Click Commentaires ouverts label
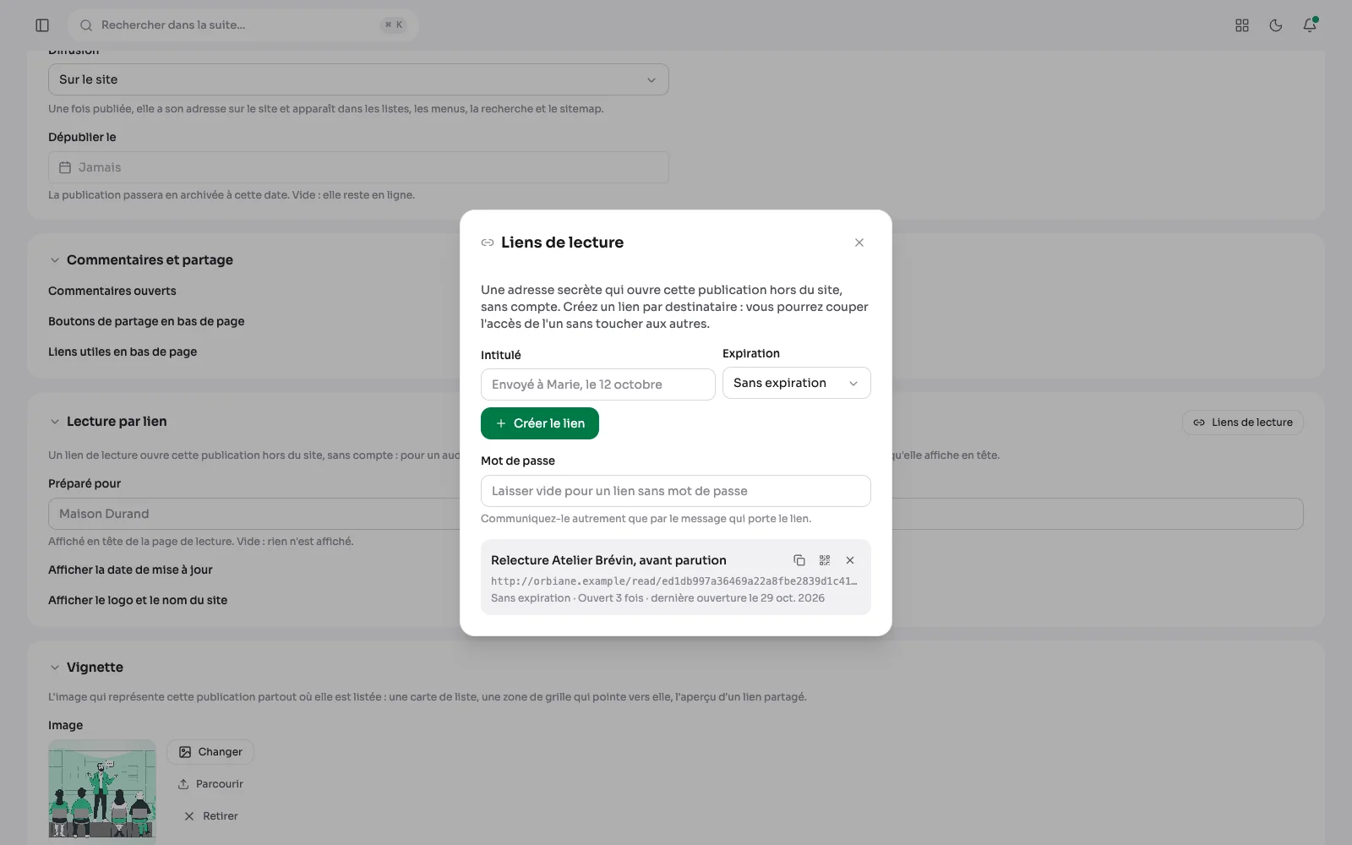1352x845 pixels. (x=112, y=291)
